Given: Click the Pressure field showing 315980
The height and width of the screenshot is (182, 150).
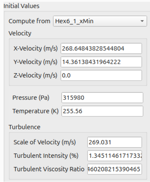Looking at the screenshot, I should point(102,98).
